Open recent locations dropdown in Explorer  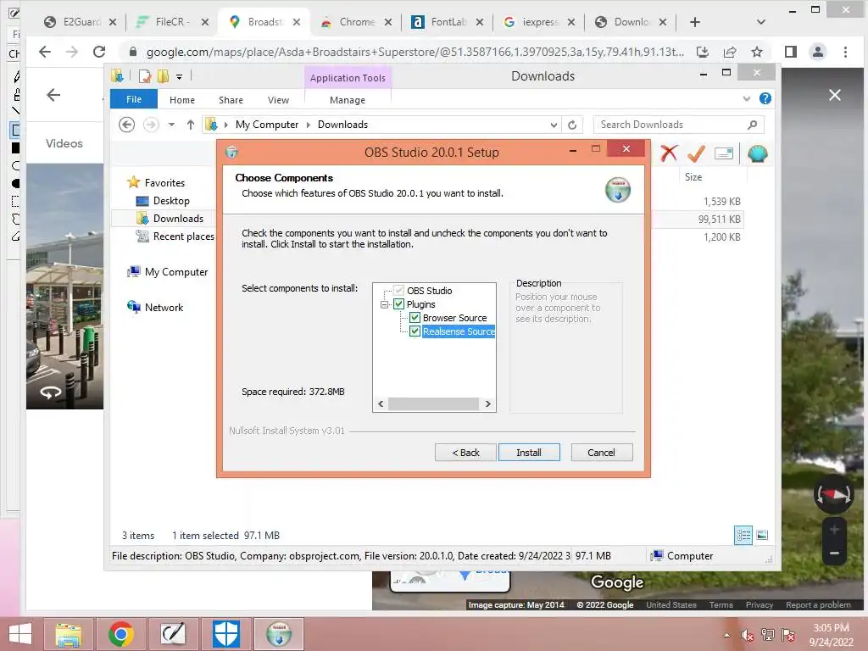coord(171,125)
